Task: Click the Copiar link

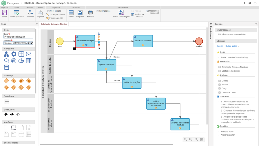Action: pyautogui.click(x=220, y=46)
